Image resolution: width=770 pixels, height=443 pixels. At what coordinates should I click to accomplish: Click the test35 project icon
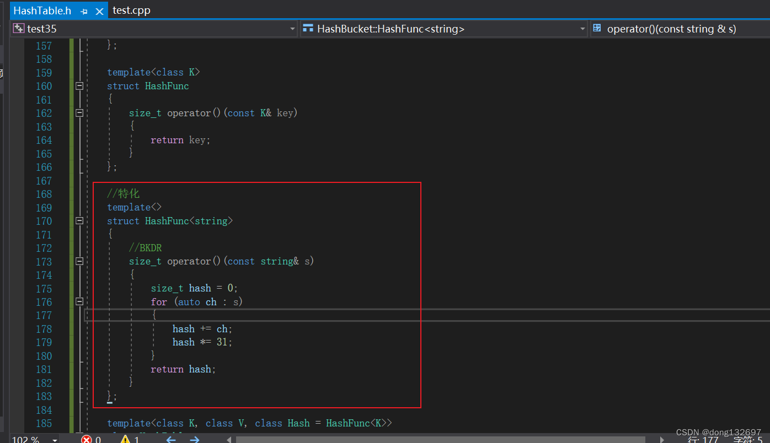(x=18, y=29)
